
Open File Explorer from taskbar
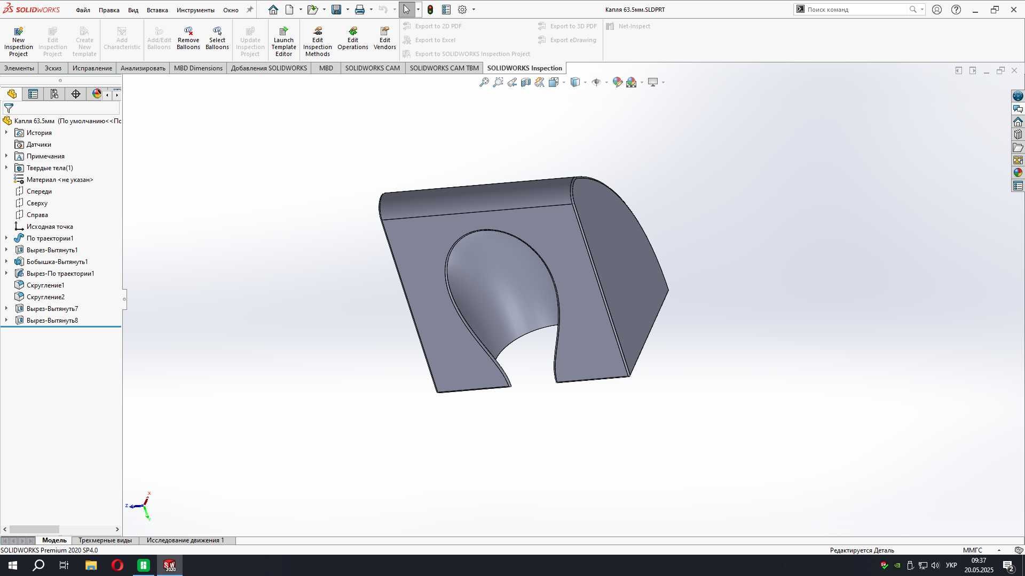pos(91,565)
